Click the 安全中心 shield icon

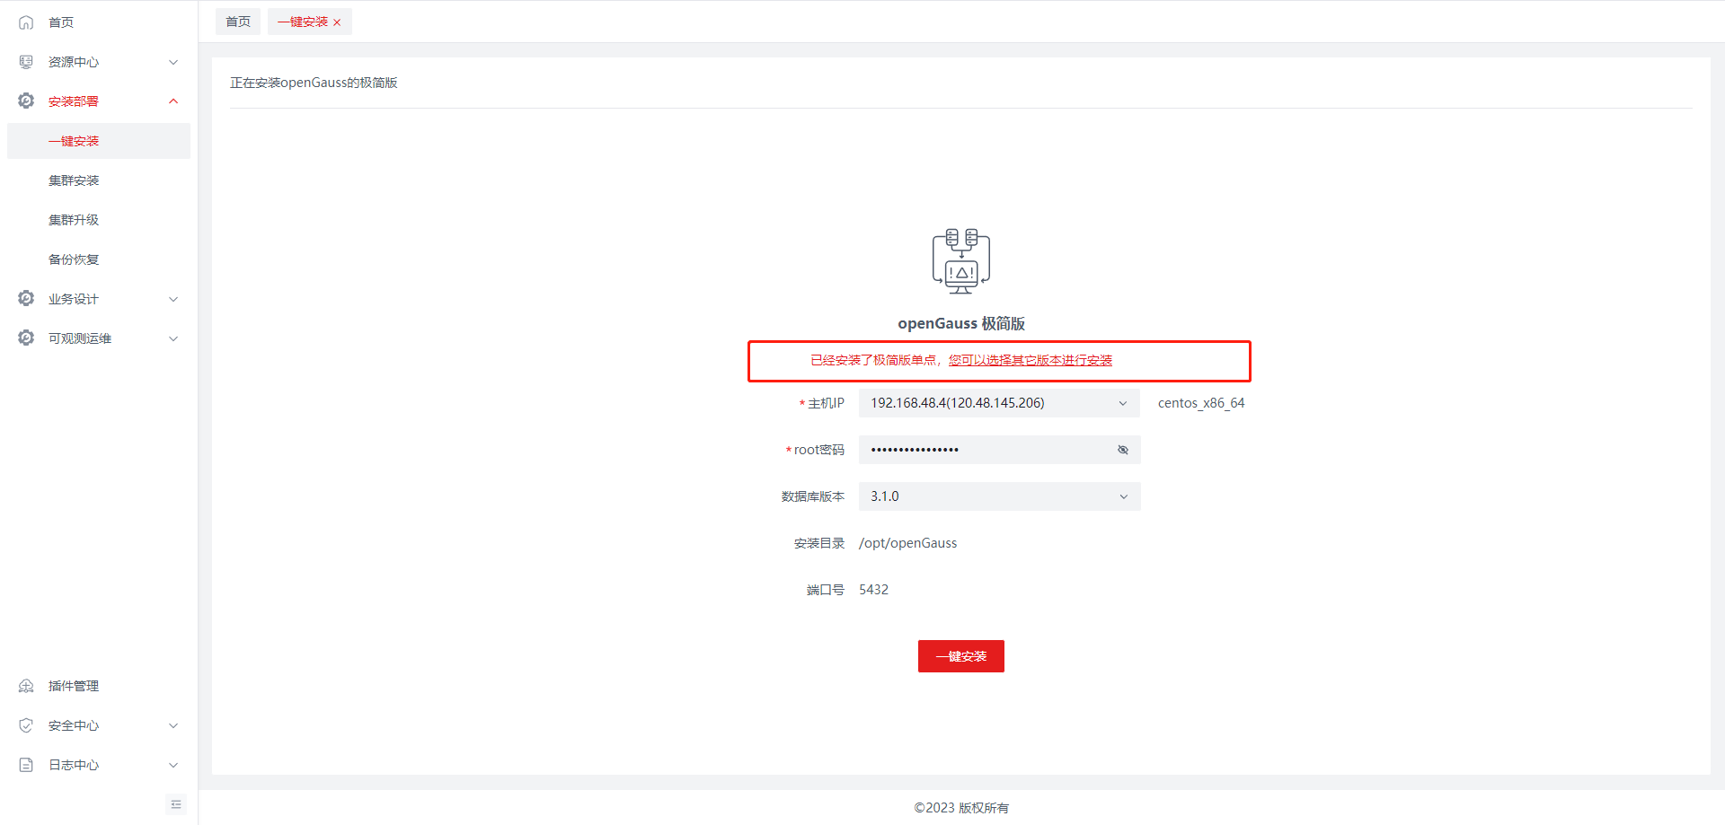pos(26,725)
